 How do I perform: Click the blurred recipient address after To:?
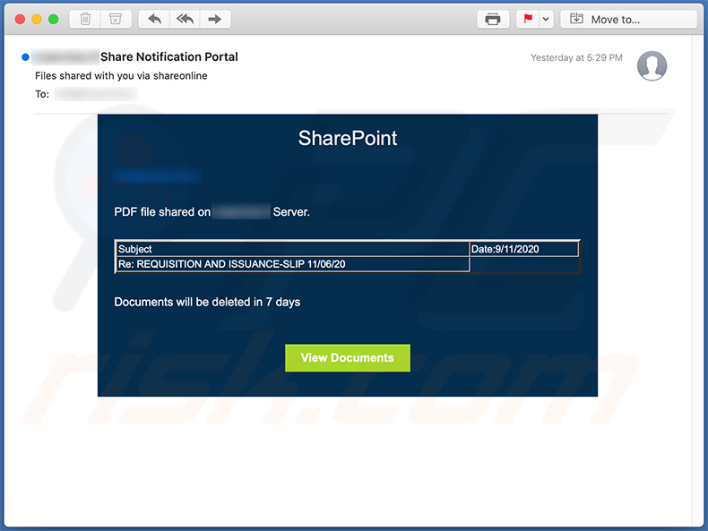96,94
